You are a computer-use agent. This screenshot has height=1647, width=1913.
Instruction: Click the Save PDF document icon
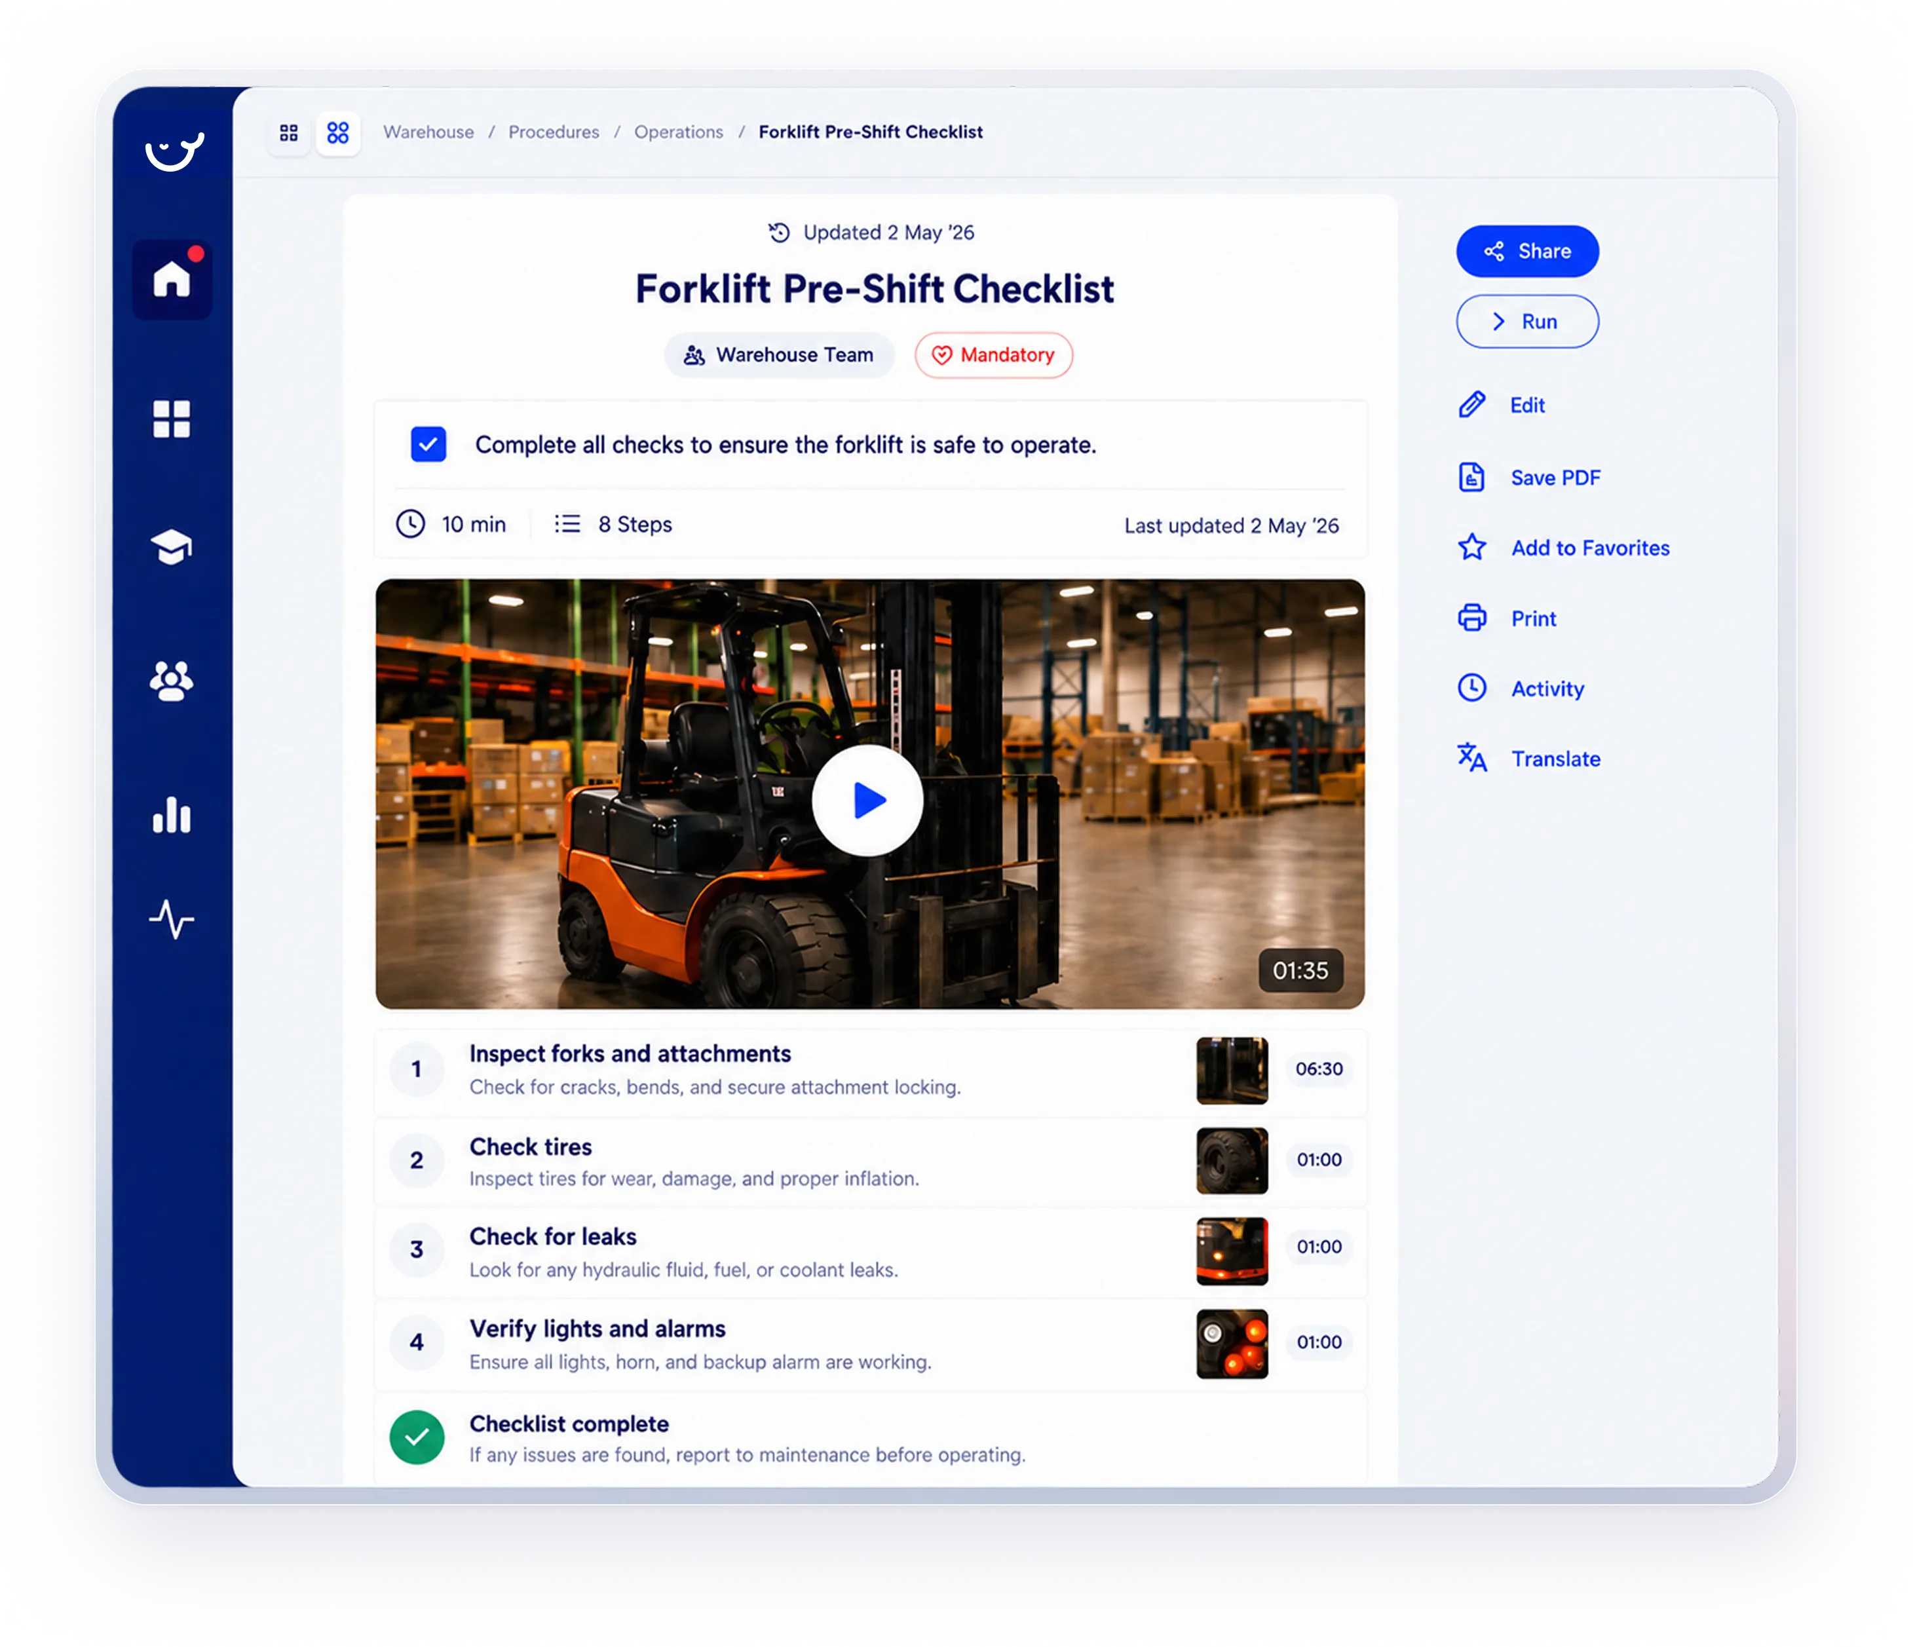[1471, 478]
